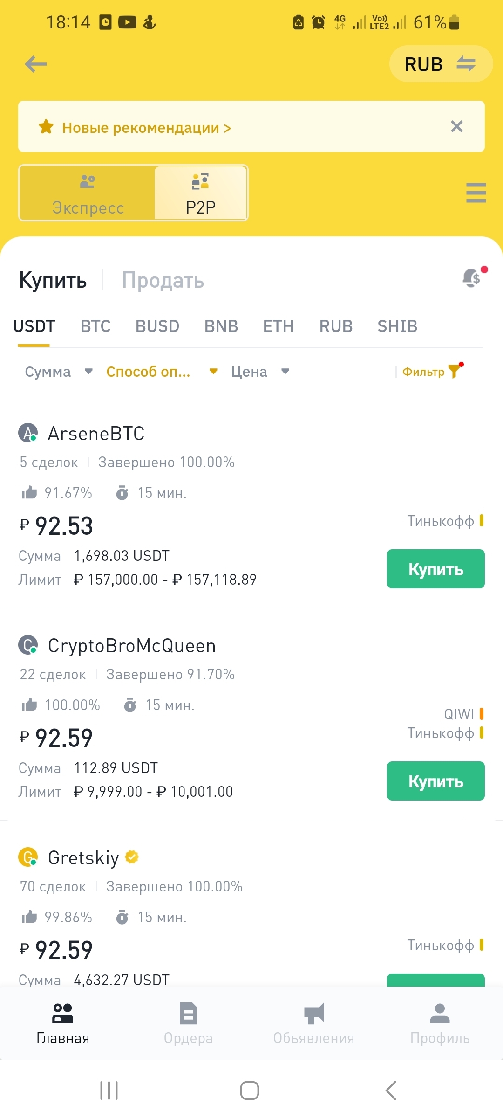The height and width of the screenshot is (1119, 503).
Task: Expand the Цена dropdown
Action: 260,372
